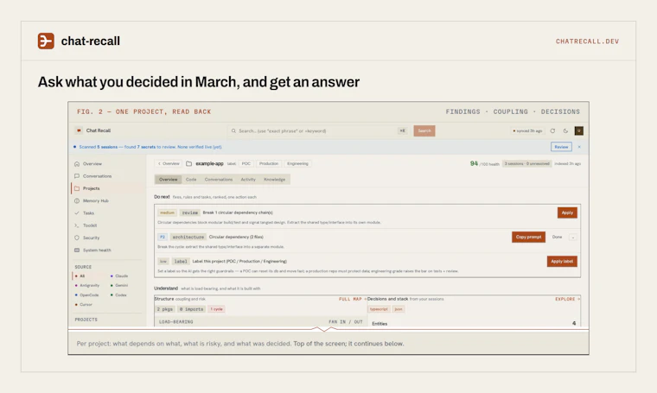657x393 pixels.
Task: Click the 2 pkgs badge
Action: coord(164,309)
